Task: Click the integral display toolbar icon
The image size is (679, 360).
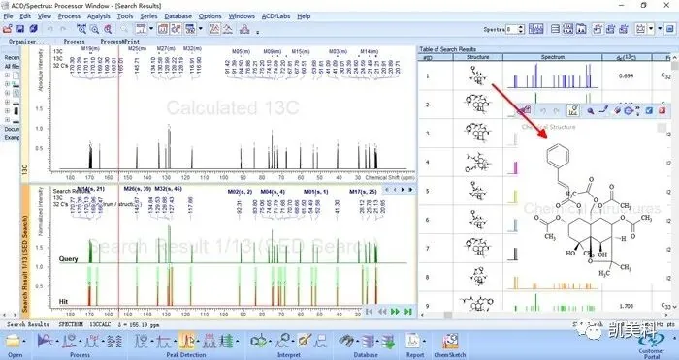Action: 163,29
